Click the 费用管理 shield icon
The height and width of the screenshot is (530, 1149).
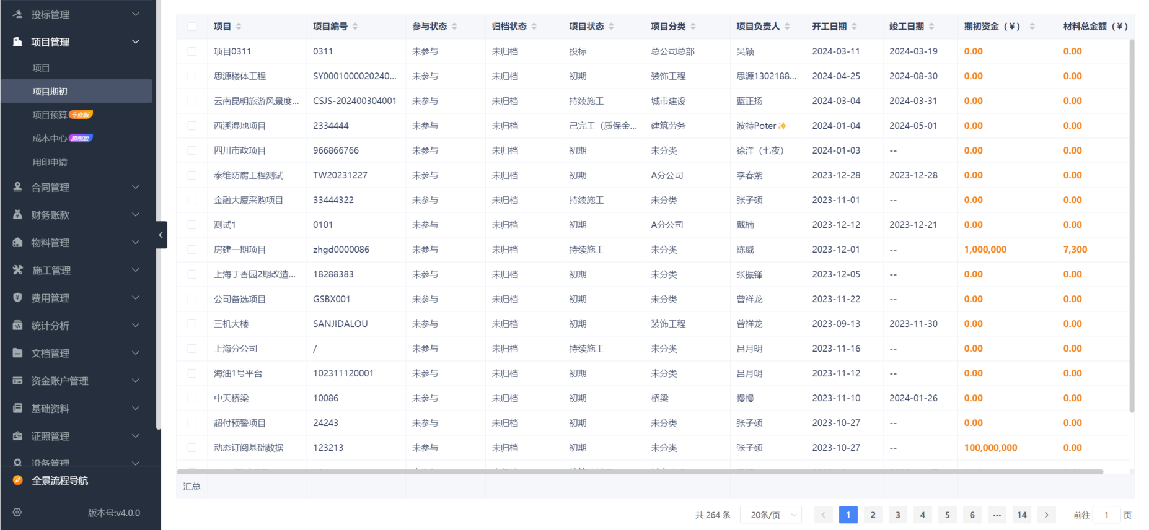[x=17, y=298]
